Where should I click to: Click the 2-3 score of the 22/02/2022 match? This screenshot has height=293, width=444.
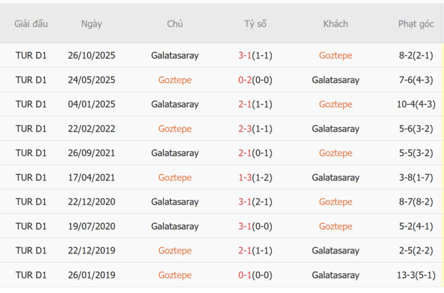click(245, 129)
